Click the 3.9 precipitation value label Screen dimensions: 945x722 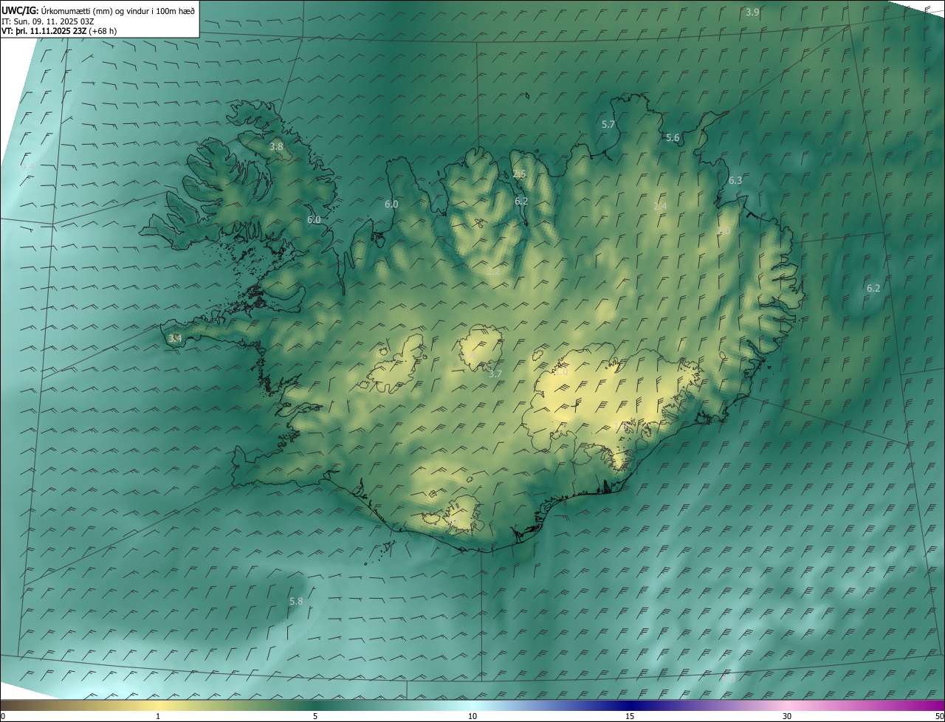click(752, 12)
